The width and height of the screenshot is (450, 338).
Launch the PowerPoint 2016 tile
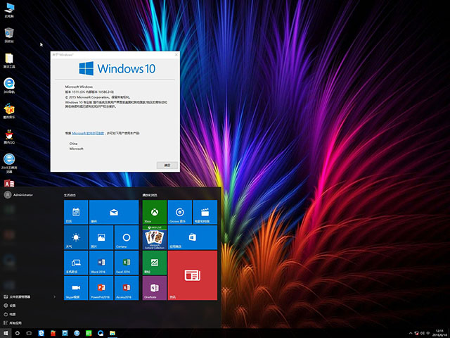pos(100,288)
